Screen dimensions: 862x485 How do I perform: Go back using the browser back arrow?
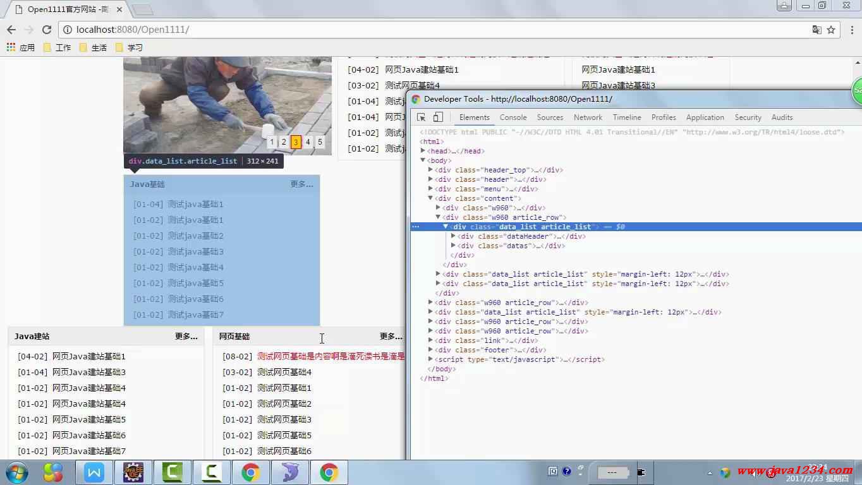[x=11, y=30]
